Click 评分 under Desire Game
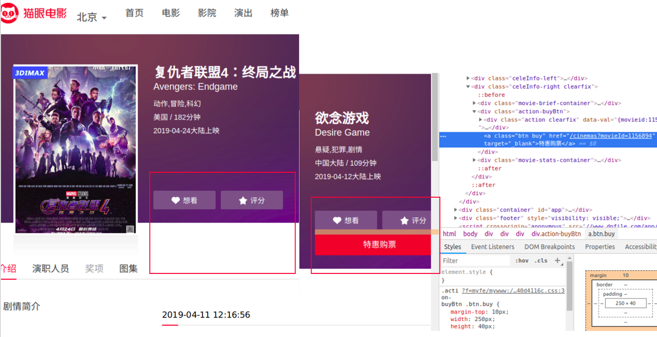 pyautogui.click(x=407, y=220)
